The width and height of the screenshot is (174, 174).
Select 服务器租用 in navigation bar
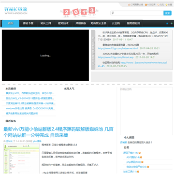click(x=133, y=23)
